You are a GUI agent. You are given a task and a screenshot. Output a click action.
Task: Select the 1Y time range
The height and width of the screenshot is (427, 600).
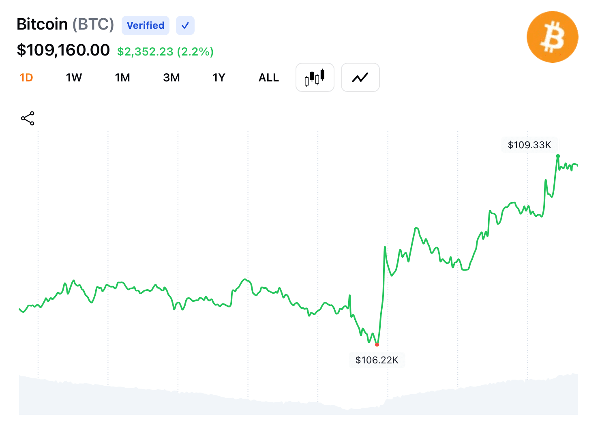point(219,77)
